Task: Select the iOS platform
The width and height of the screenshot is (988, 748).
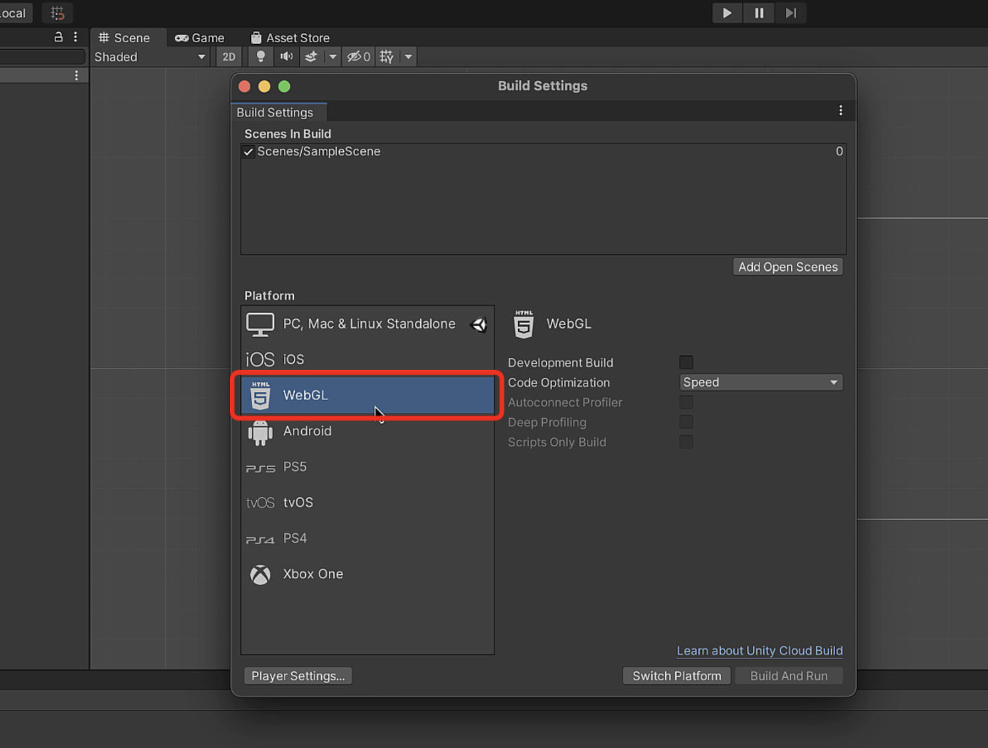Action: (x=368, y=360)
